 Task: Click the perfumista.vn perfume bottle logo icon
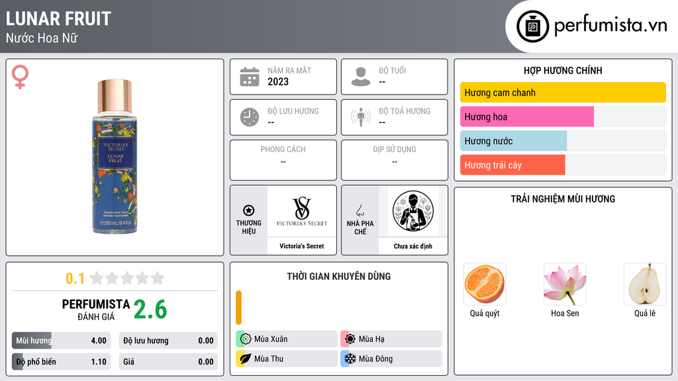pos(532,26)
